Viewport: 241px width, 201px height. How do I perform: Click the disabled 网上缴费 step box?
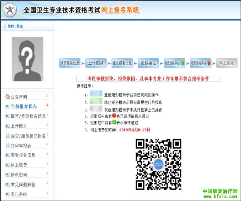click(227, 63)
